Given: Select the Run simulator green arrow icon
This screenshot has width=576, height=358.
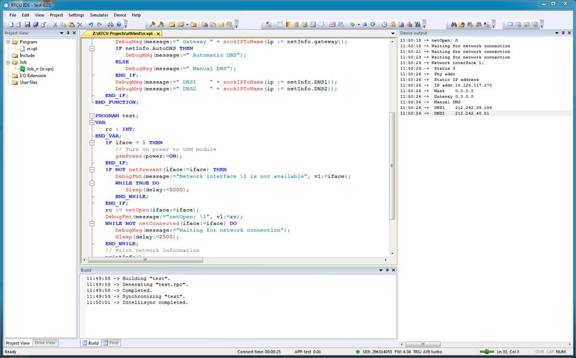Looking at the screenshot, I should 353,24.
